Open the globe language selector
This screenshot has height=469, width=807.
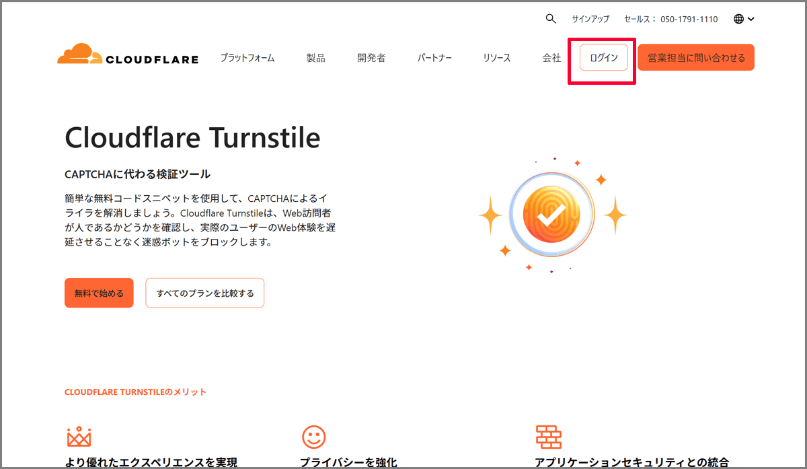coord(739,19)
